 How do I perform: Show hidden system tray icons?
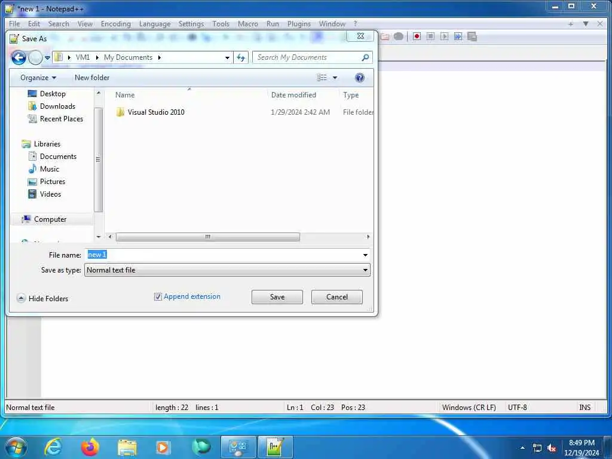click(x=522, y=448)
